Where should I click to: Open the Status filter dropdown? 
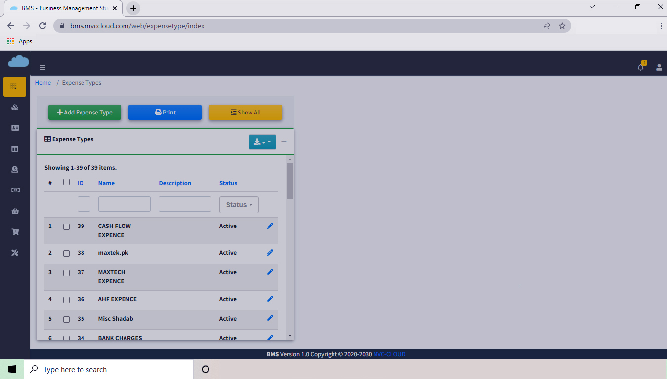[239, 205]
